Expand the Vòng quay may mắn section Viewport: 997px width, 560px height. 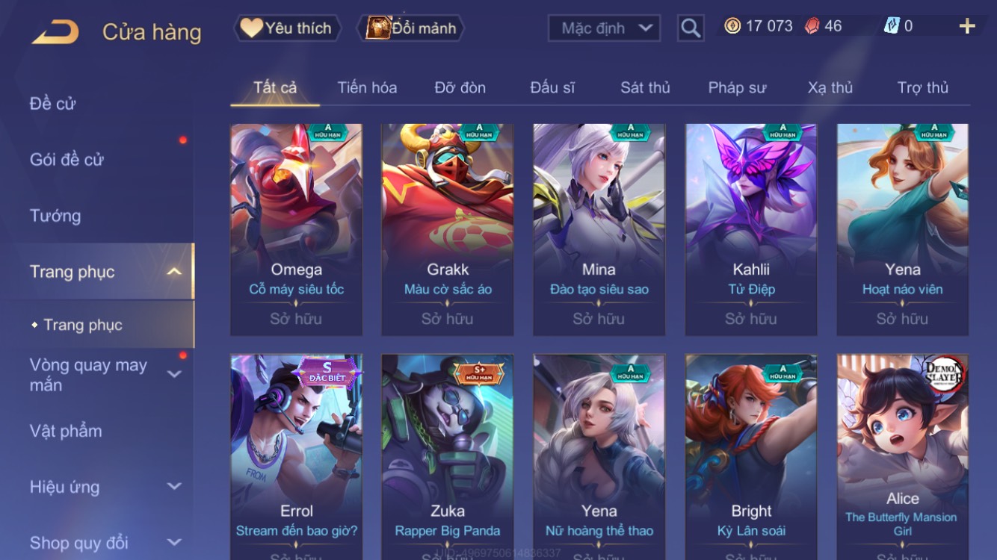[x=174, y=374]
